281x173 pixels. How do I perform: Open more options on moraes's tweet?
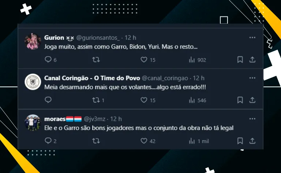(x=252, y=119)
